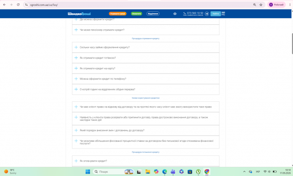Go back in browser history
Screen dimensions: 293x176
(5, 5)
